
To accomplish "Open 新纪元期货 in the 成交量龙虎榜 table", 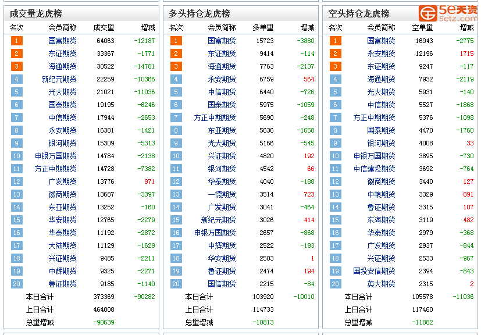I will [x=59, y=79].
